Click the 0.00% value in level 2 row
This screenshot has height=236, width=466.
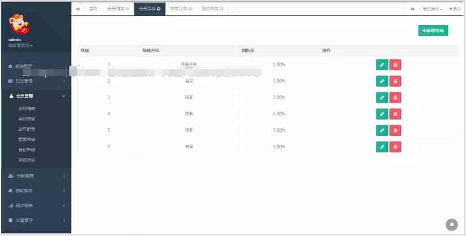click(x=279, y=81)
